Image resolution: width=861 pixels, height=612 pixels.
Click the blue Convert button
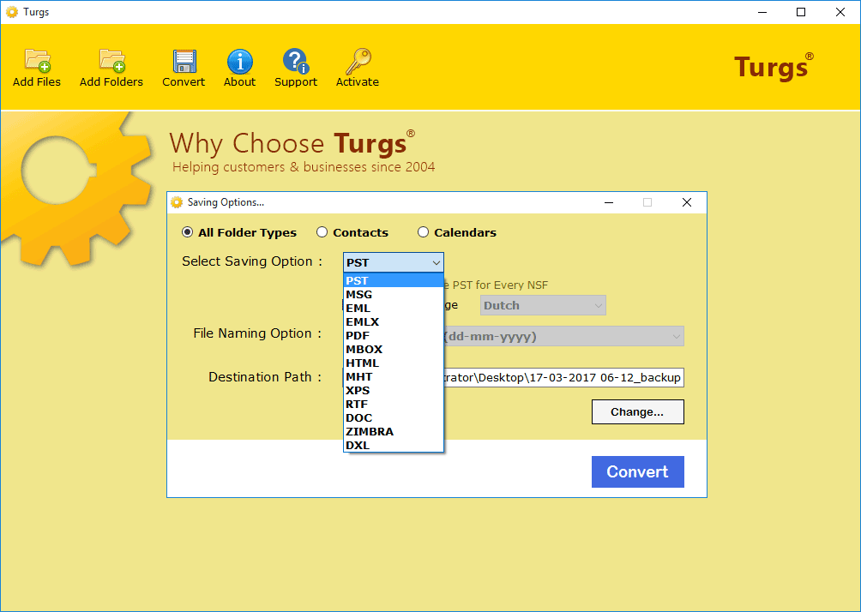(x=637, y=471)
